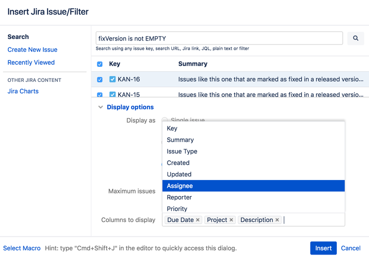Focus the JQL search input field
The image size is (369, 257).
(x=220, y=38)
